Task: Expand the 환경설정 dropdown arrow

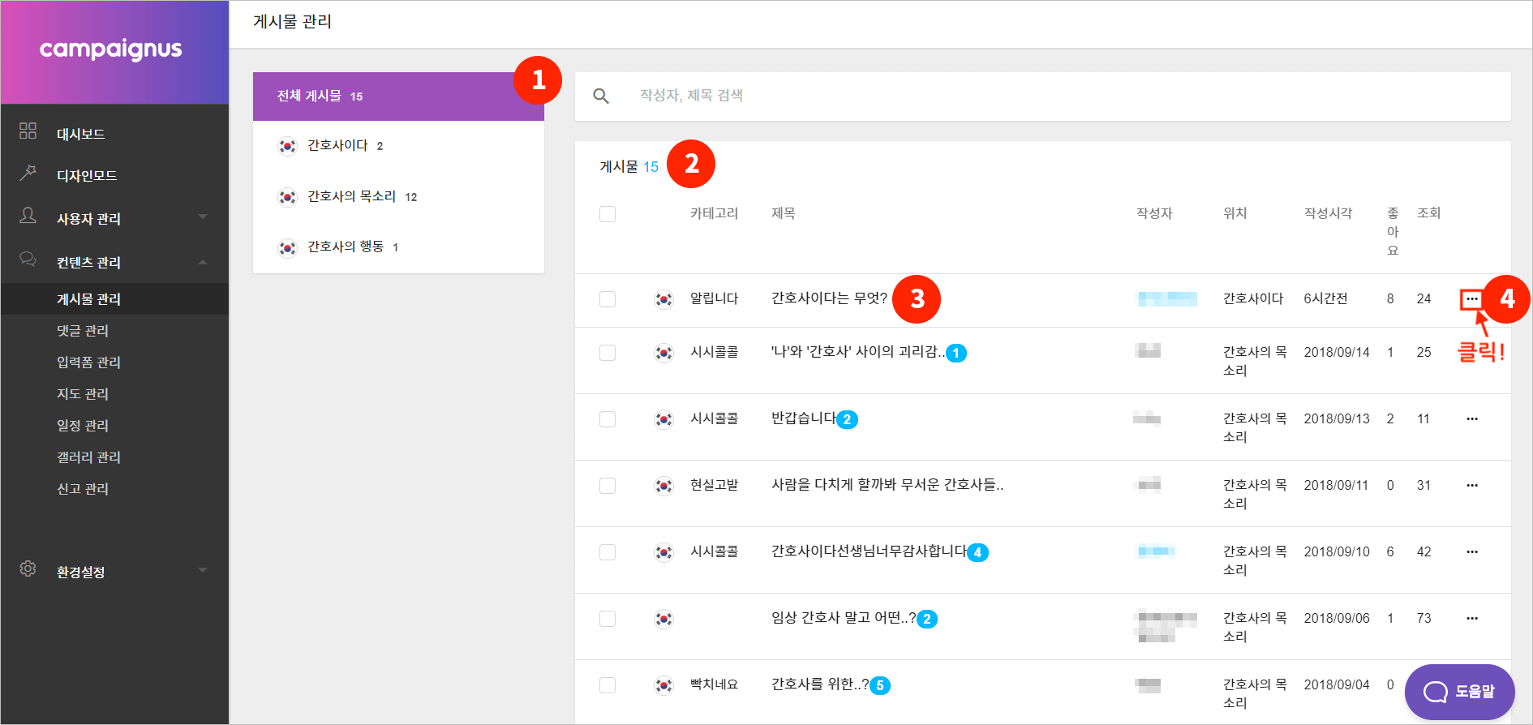Action: pyautogui.click(x=203, y=570)
